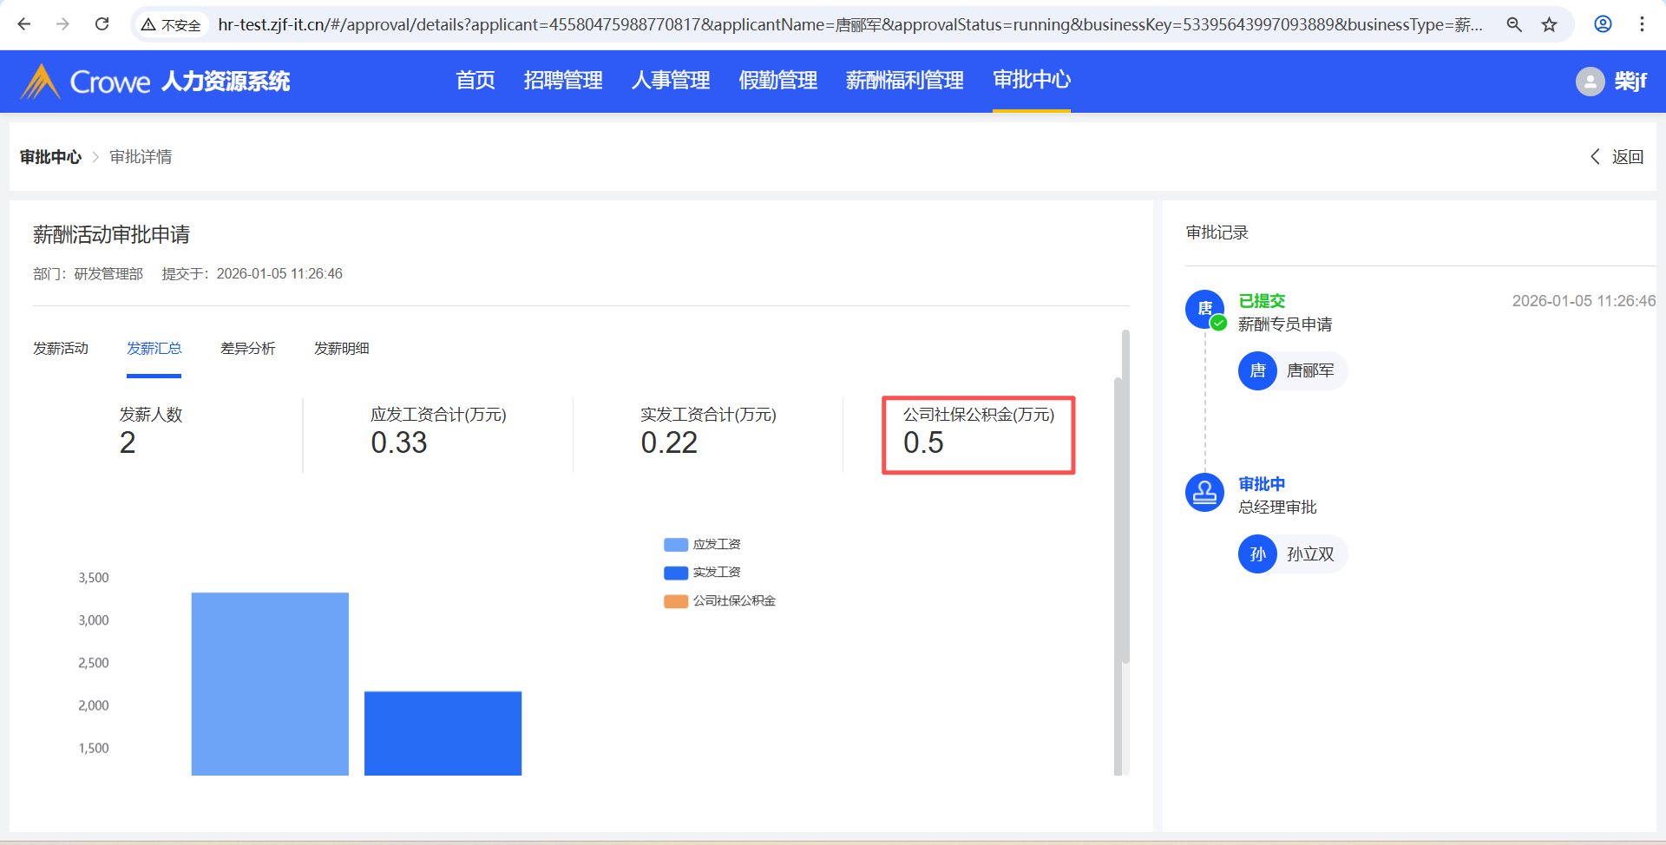Click the 审批中心 breadcrumb link
The height and width of the screenshot is (845, 1666).
point(50,157)
